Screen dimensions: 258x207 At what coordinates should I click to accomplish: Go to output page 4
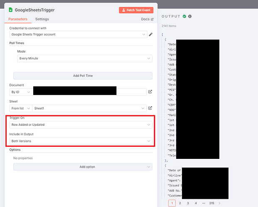point(196,203)
